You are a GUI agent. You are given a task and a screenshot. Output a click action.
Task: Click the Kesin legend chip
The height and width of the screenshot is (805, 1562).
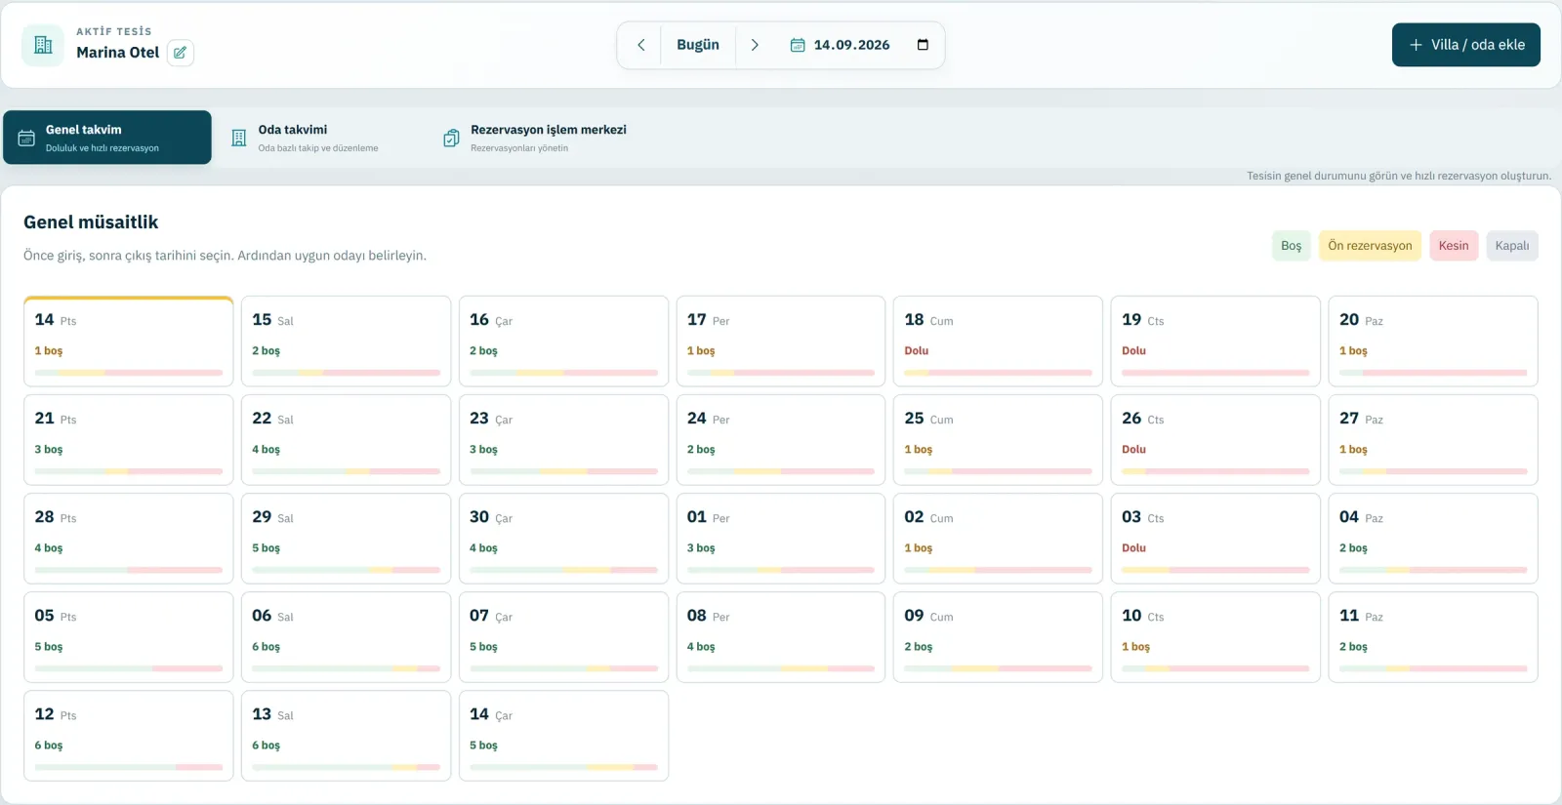coord(1454,246)
